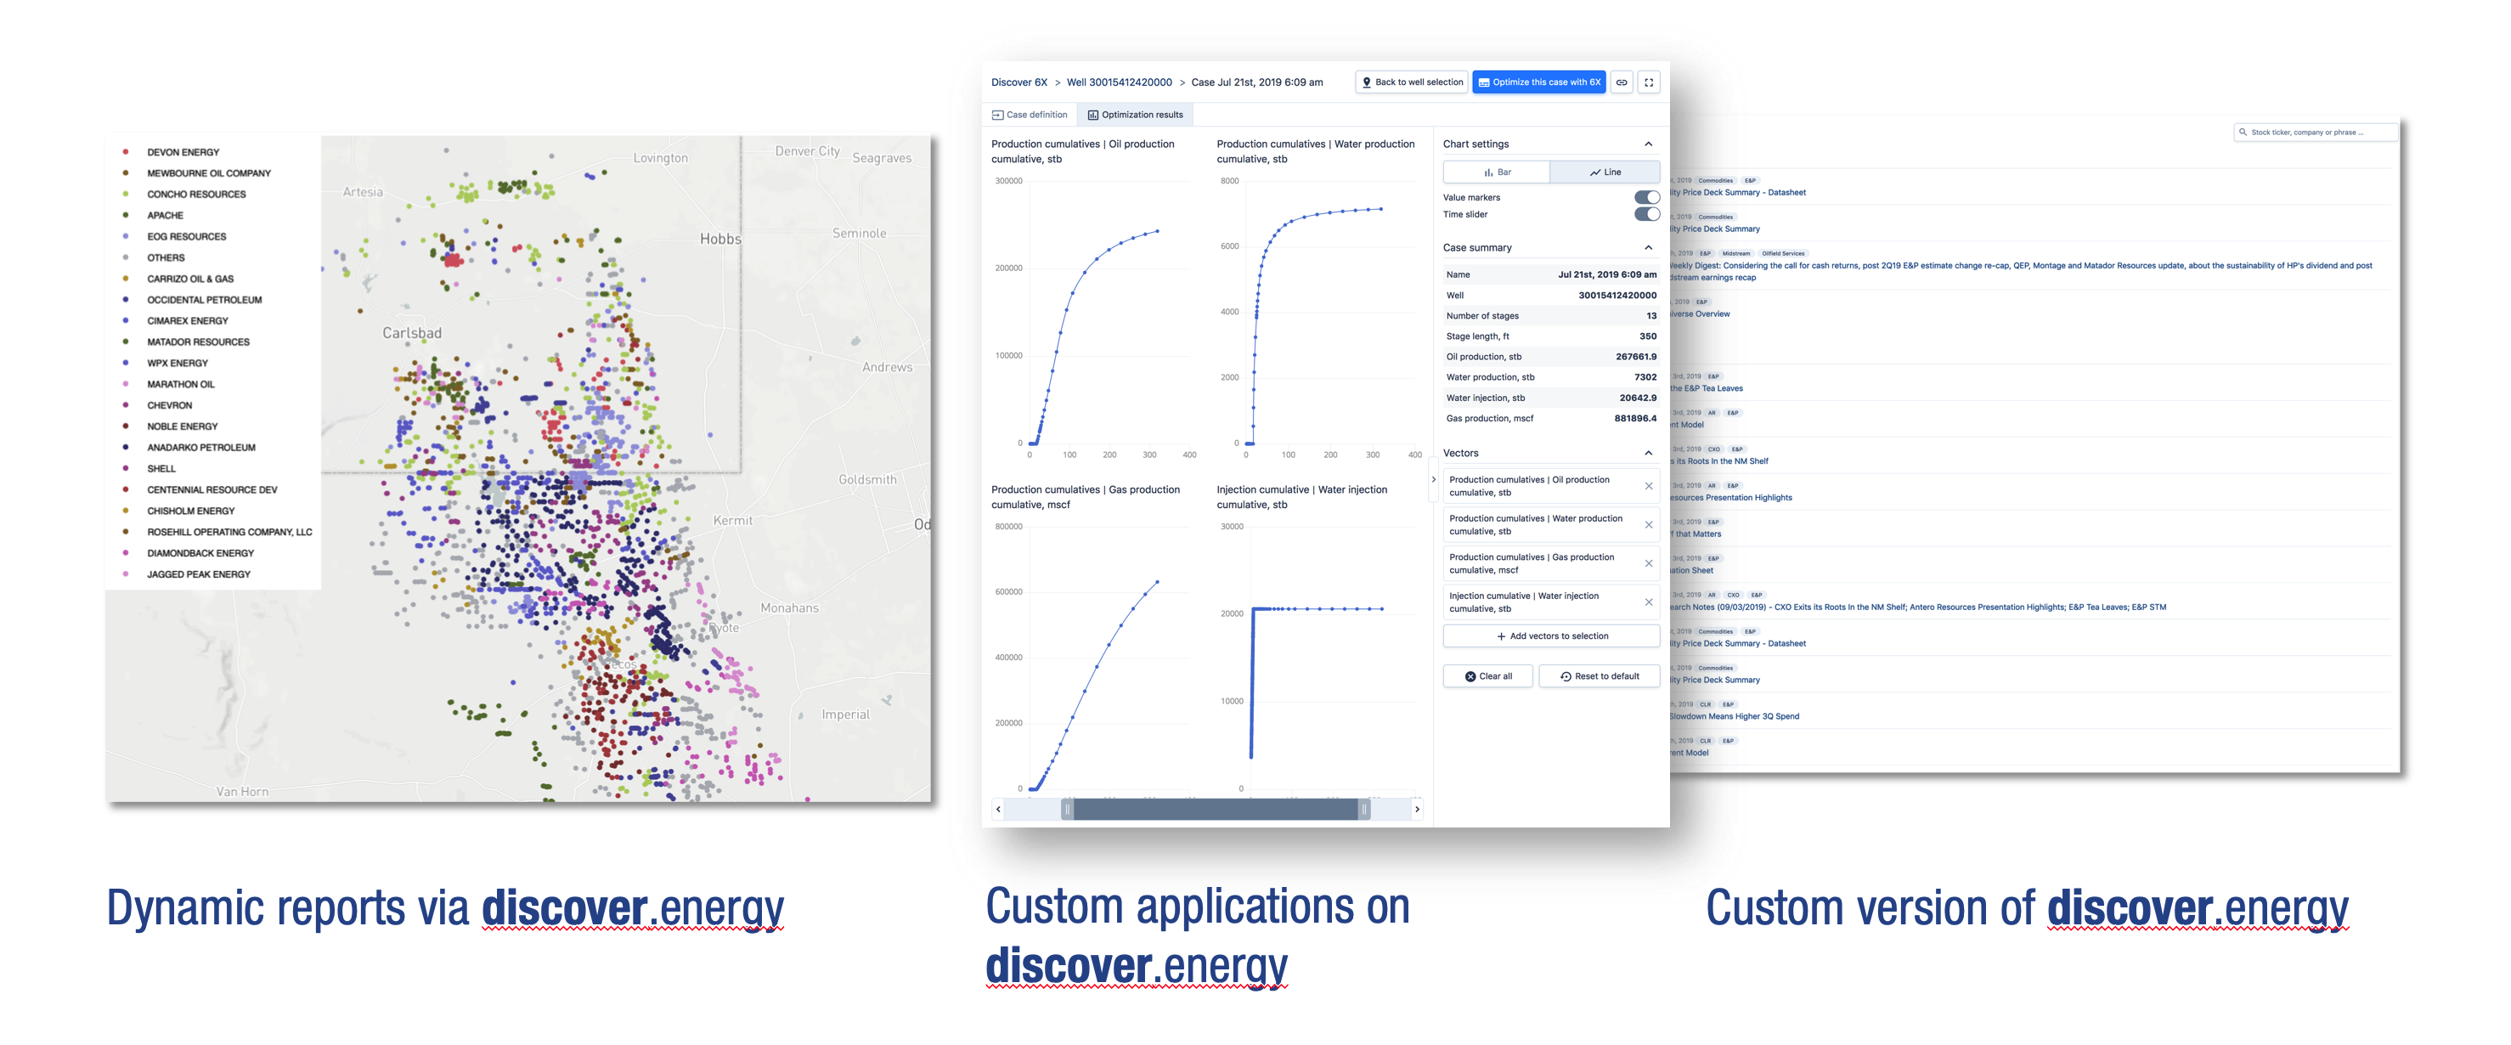Open the Optimization results tab
The width and height of the screenshot is (2511, 1045).
coord(1135,115)
